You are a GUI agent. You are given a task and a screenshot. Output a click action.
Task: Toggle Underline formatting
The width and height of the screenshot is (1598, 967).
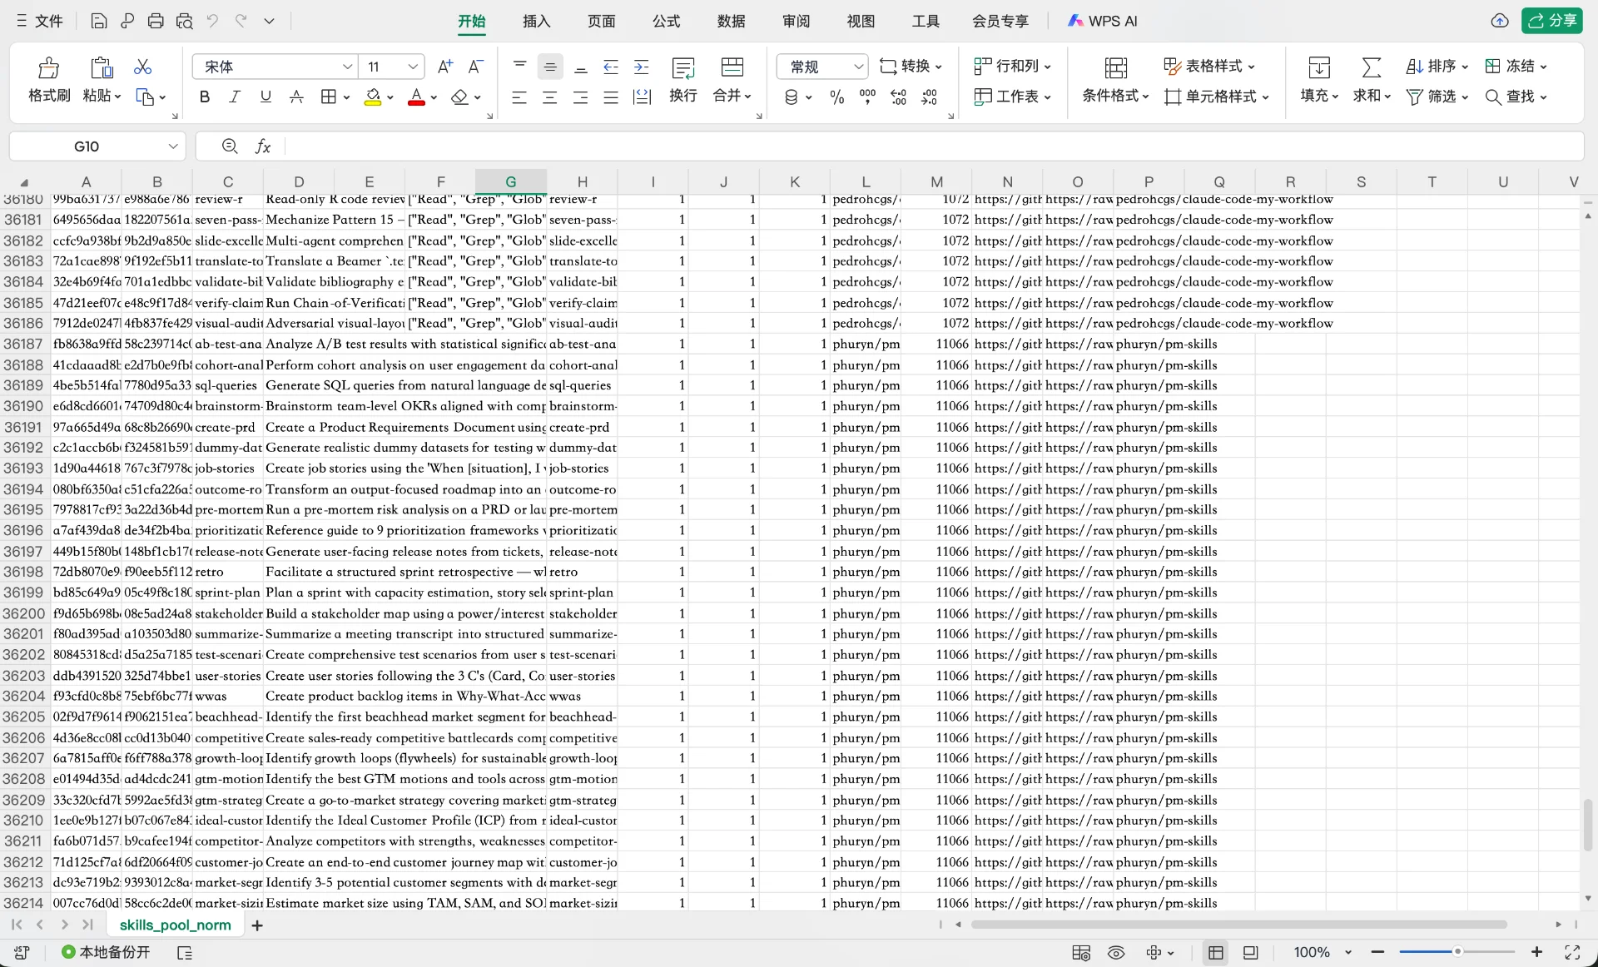click(x=266, y=97)
